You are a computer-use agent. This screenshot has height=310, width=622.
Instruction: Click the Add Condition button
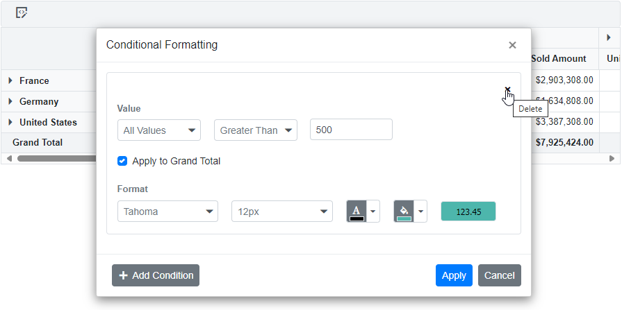click(x=156, y=275)
